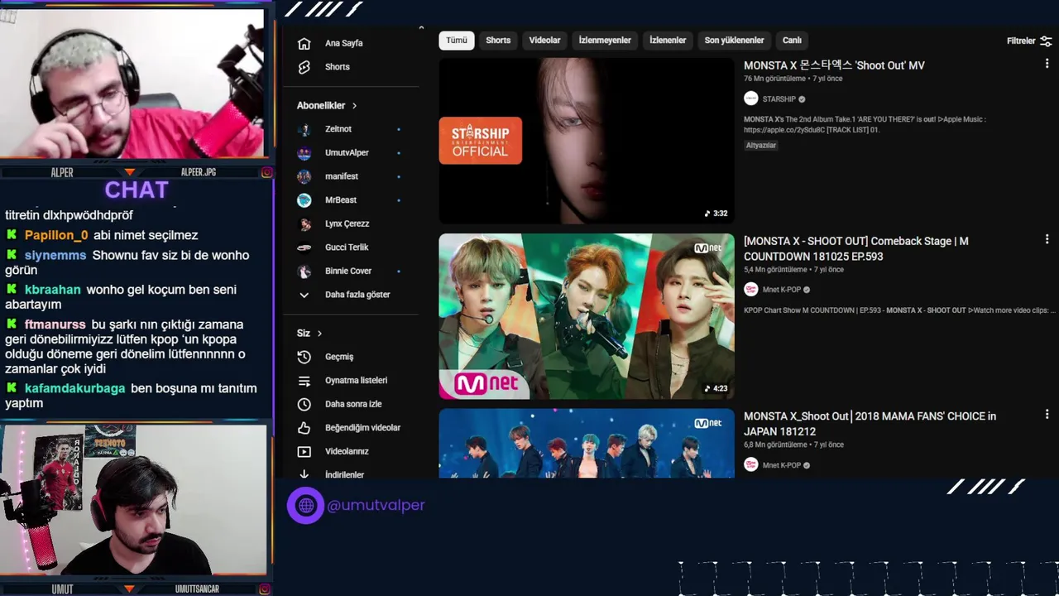Open Gucci Terlik channel avatar
Viewport: 1059px width, 596px height.
tap(304, 248)
